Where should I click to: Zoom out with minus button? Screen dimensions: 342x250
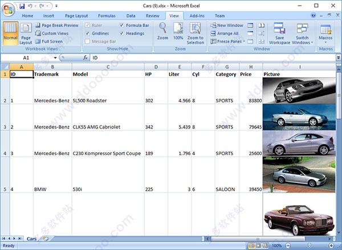point(288,245)
